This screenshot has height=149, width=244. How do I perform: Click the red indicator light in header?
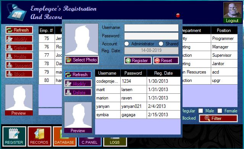pyautogui.click(x=178, y=15)
